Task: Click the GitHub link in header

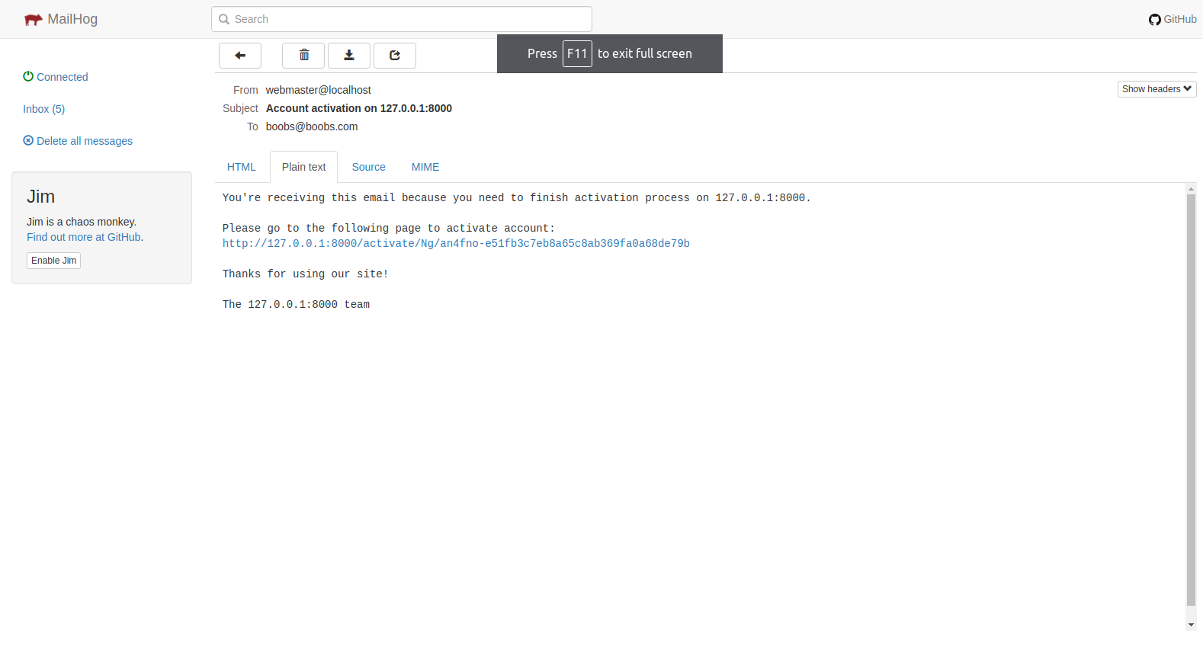Action: click(1180, 19)
